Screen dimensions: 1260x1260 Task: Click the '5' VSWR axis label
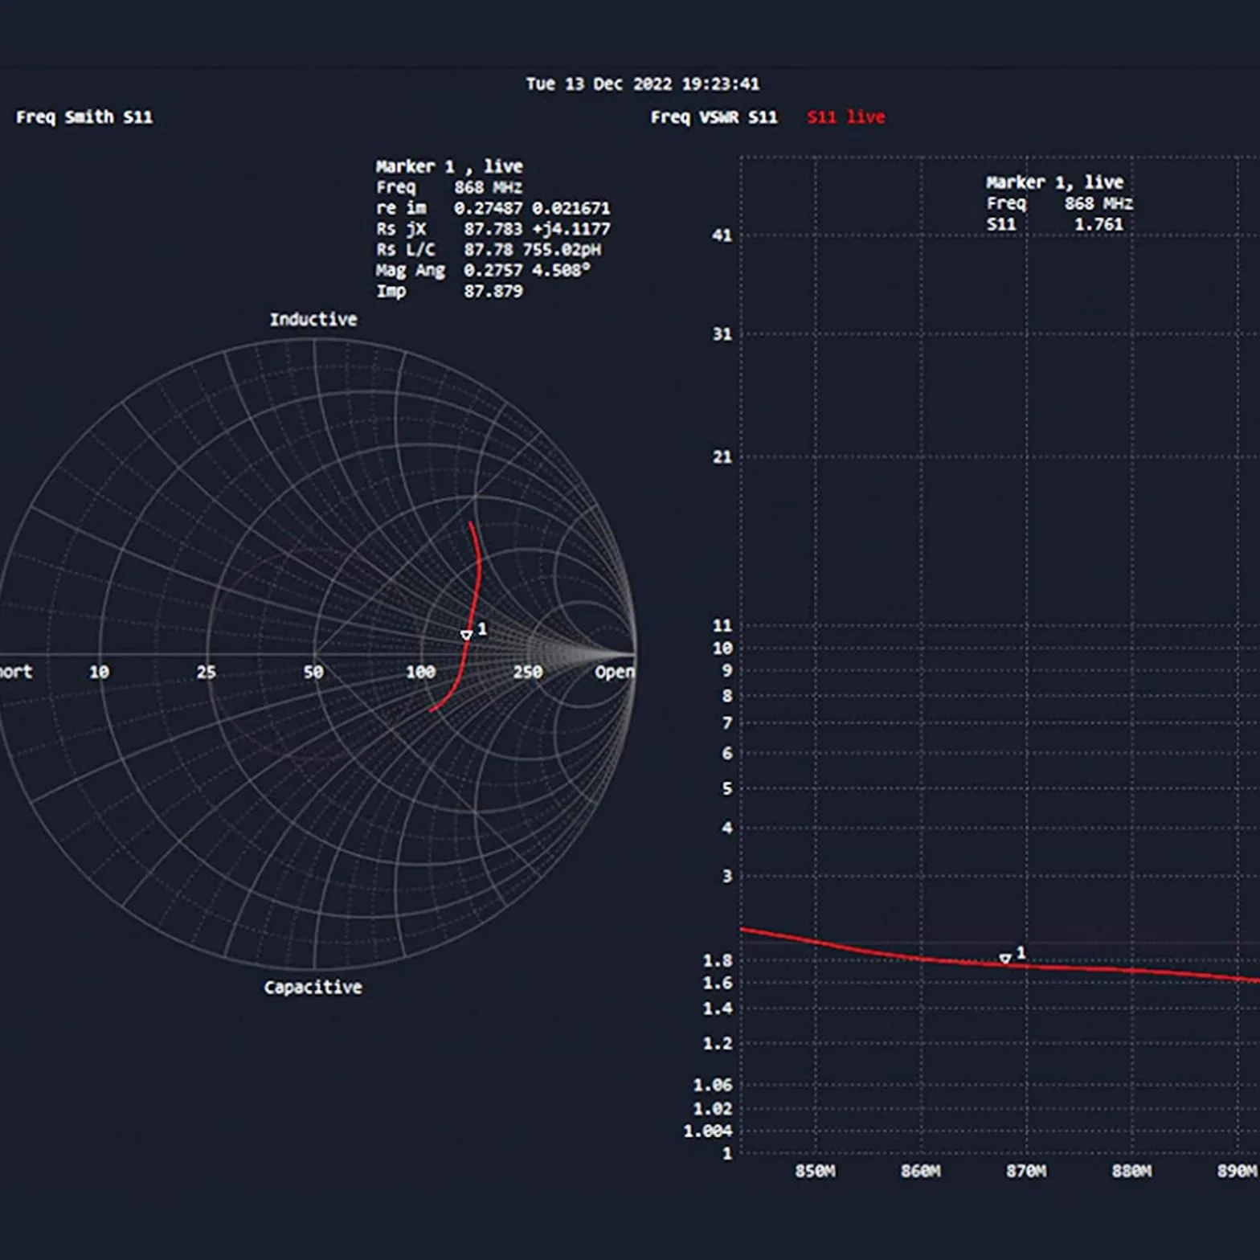pos(727,788)
